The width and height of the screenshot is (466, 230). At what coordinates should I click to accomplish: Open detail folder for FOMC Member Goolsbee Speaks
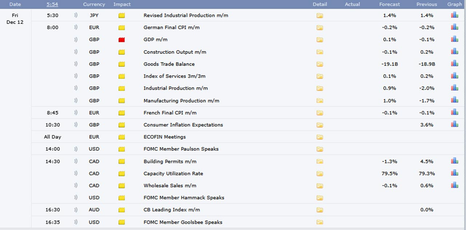[320, 222]
